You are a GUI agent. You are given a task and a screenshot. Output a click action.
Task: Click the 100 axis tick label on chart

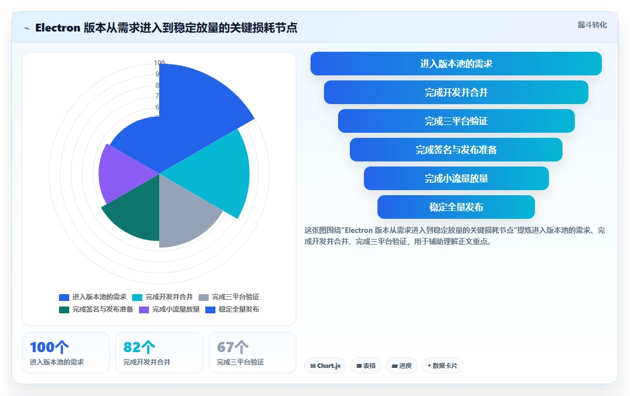(159, 62)
